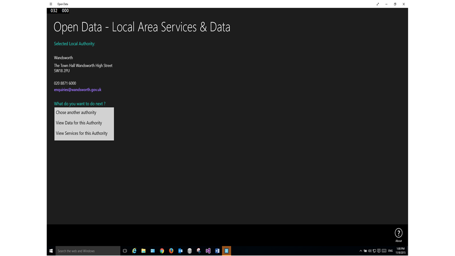The width and height of the screenshot is (455, 256).
Task: Open the volume control in system tray
Action: pyautogui.click(x=370, y=251)
